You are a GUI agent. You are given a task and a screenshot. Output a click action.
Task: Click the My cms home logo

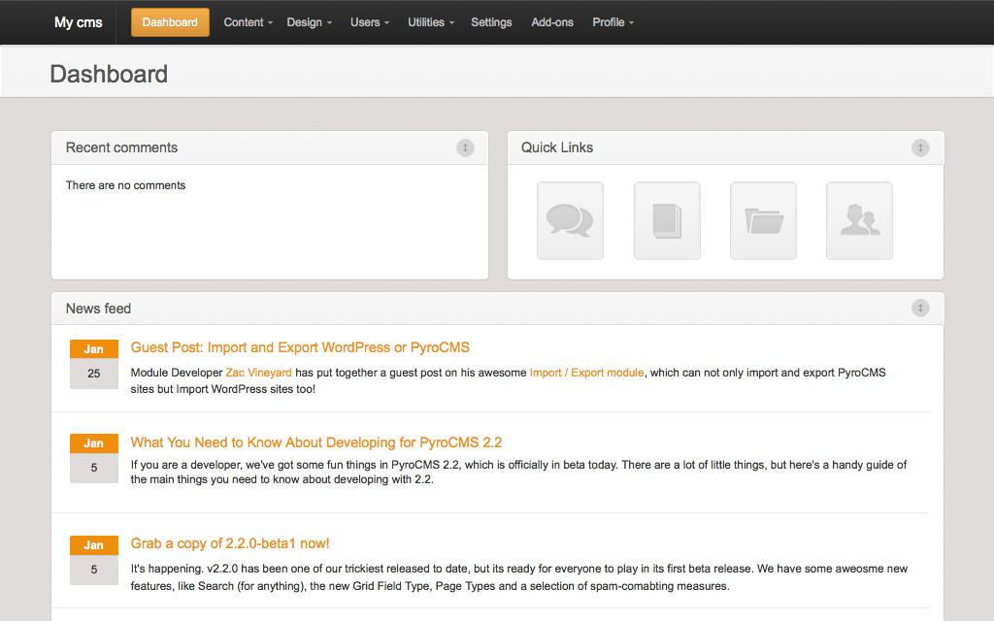78,21
